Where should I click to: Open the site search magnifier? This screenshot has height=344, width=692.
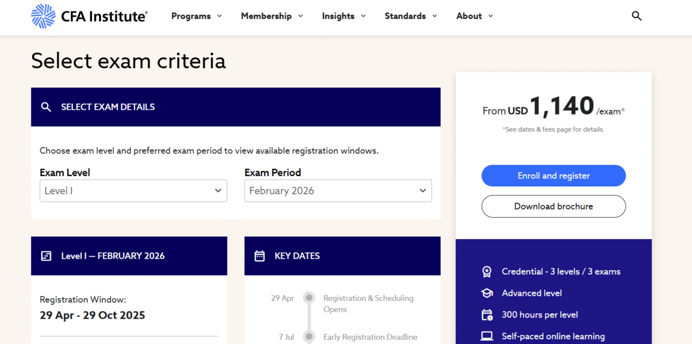(636, 16)
